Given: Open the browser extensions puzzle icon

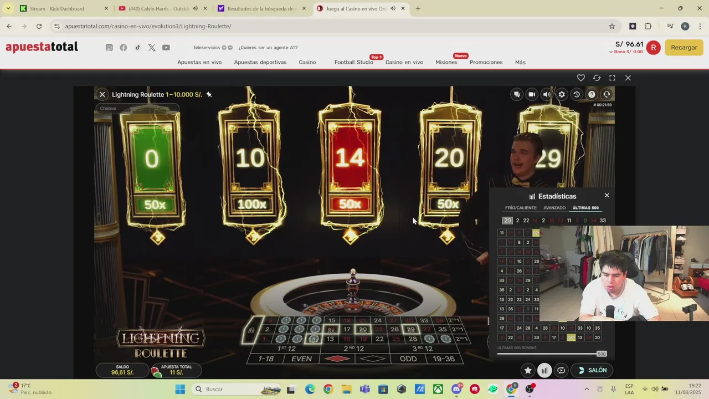Looking at the screenshot, I should [x=648, y=26].
